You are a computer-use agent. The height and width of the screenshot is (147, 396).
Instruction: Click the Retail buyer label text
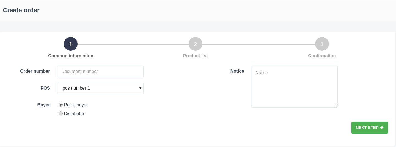coord(76,105)
